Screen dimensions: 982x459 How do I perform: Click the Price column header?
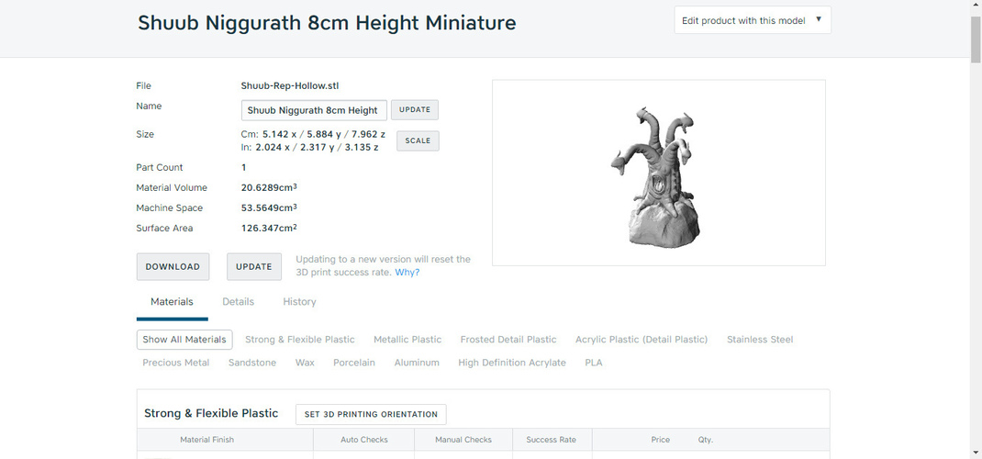coord(660,440)
